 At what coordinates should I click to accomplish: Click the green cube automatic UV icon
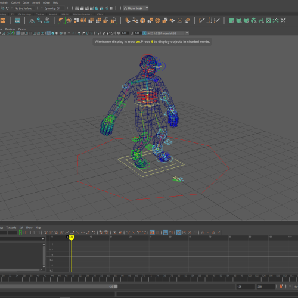point(253,20)
